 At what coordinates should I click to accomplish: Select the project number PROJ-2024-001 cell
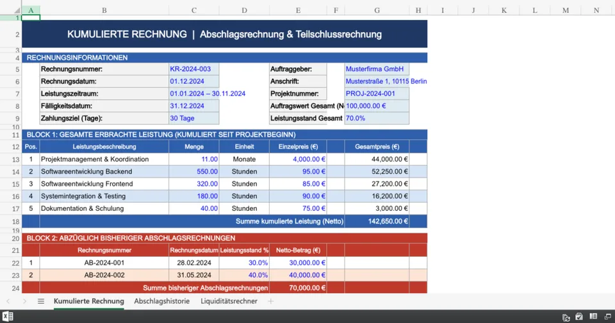click(377, 94)
